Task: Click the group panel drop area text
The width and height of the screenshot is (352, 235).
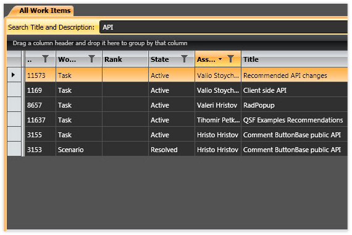Action: point(100,43)
